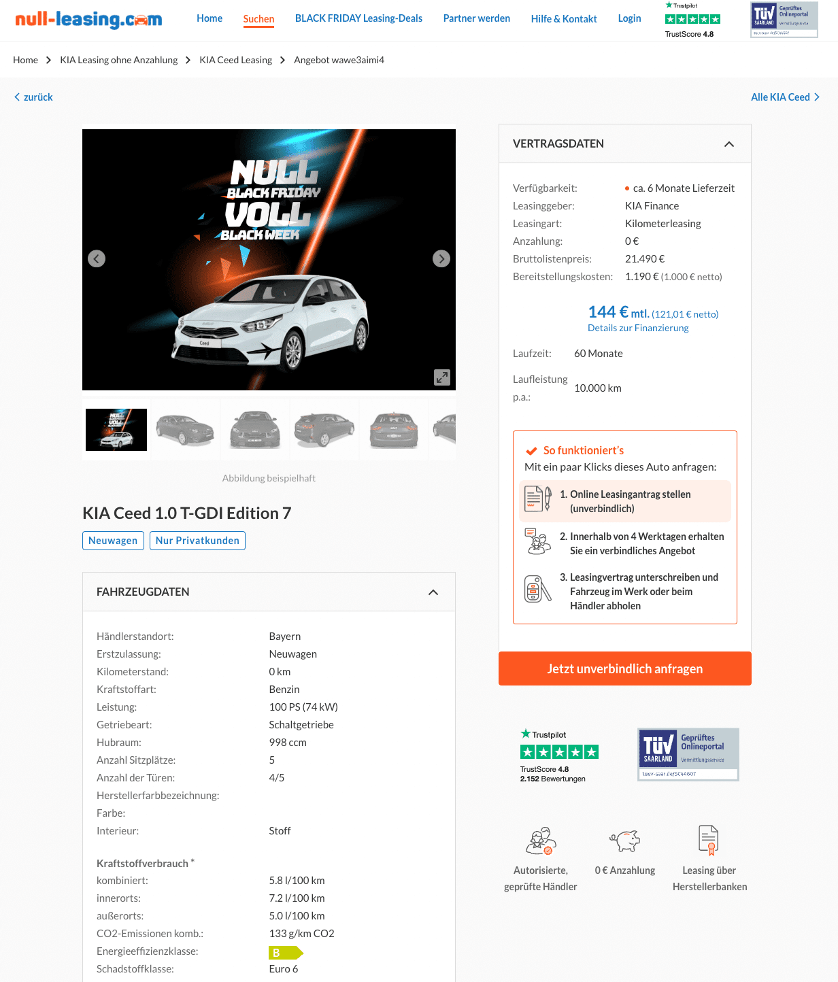The height and width of the screenshot is (982, 838).
Task: Show next image with right arrow
Action: [x=441, y=258]
